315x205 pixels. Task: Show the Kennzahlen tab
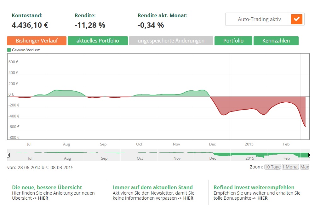276,41
